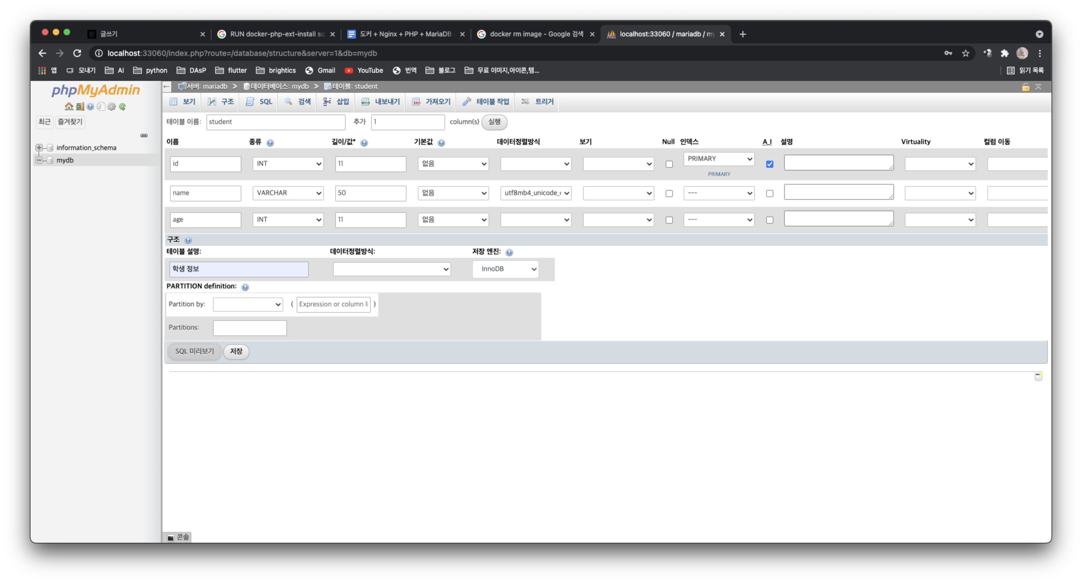Click help icon next to 종류 header
1082x583 pixels.
[270, 142]
